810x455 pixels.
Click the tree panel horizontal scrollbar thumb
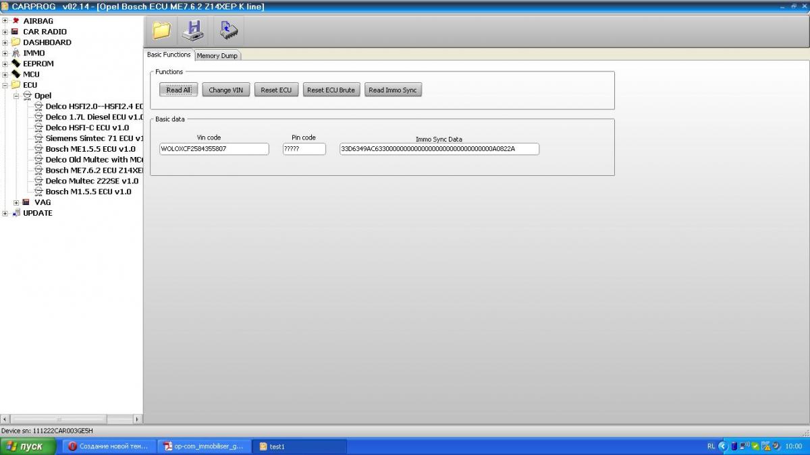pyautogui.click(x=59, y=419)
